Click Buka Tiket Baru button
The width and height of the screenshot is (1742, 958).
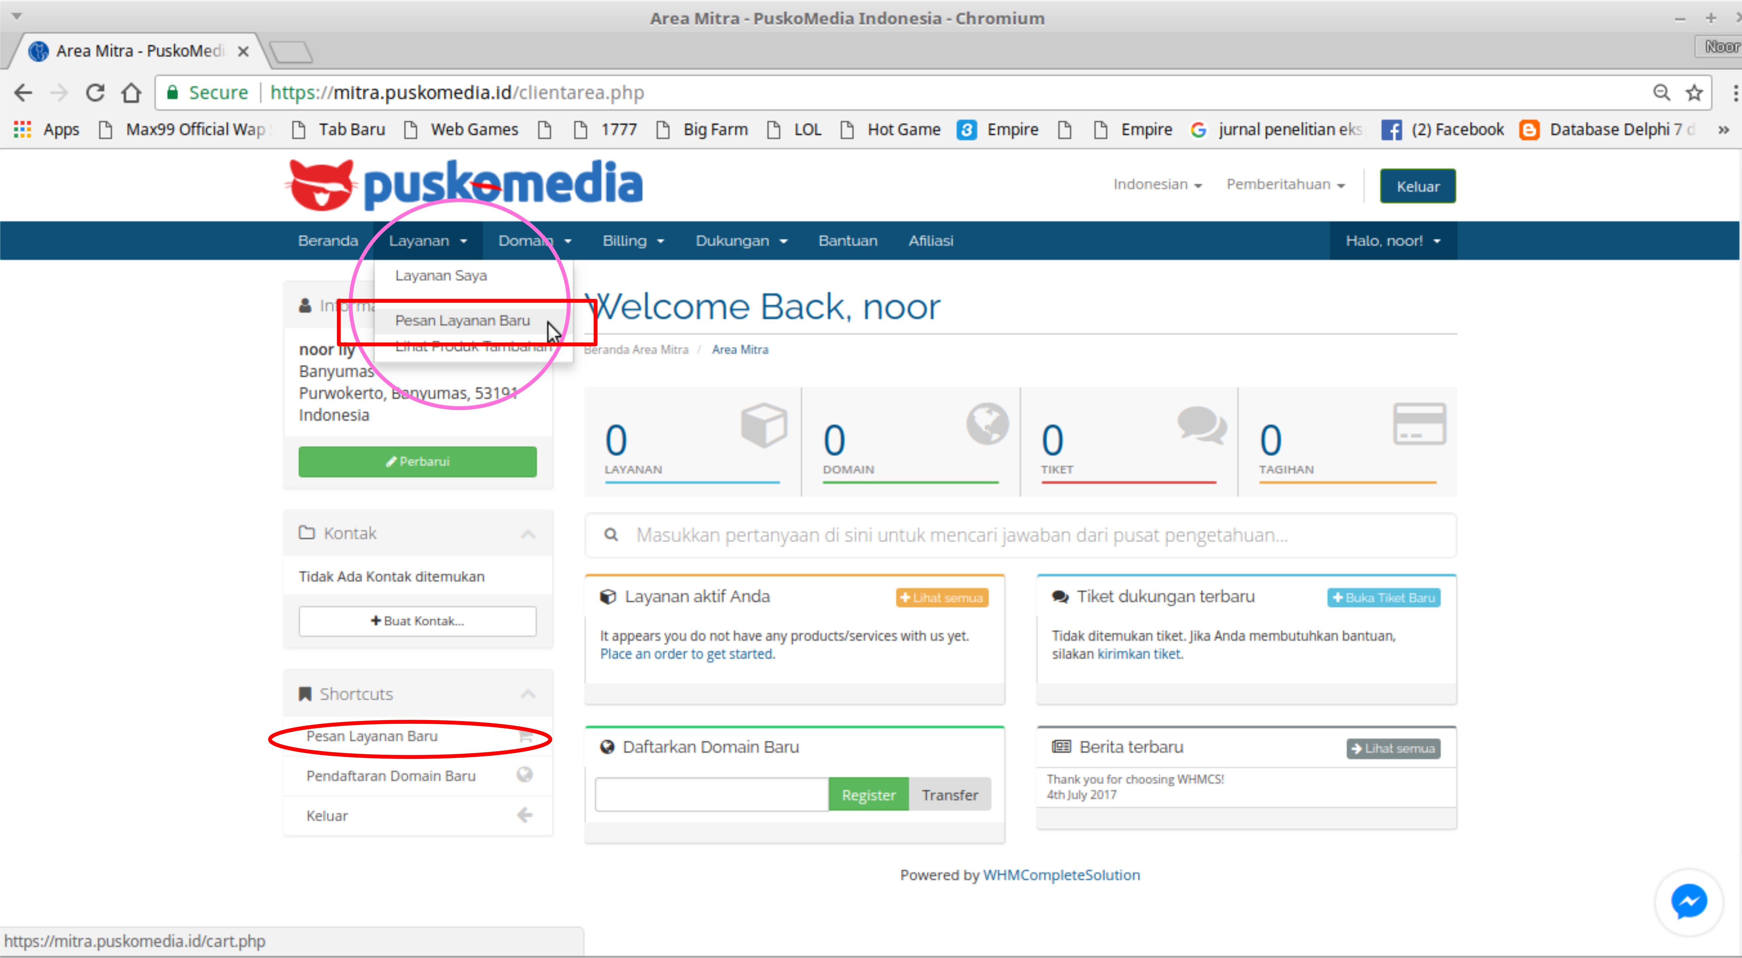tap(1383, 598)
